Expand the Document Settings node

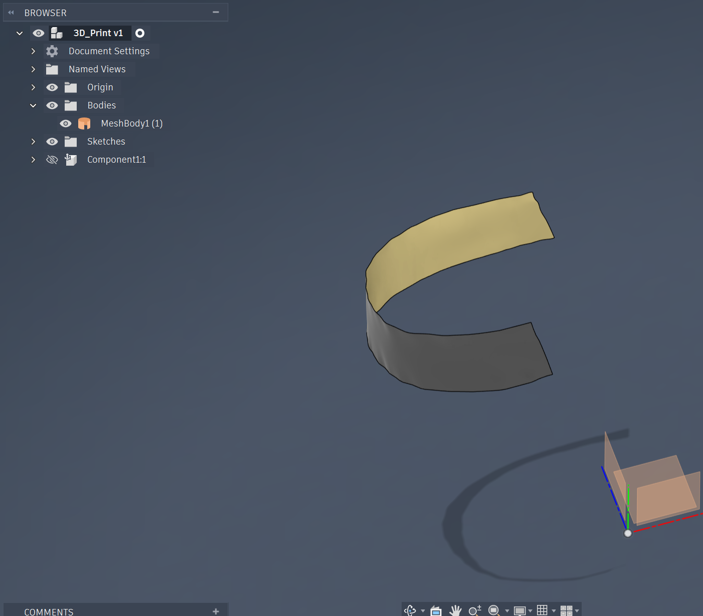point(33,51)
